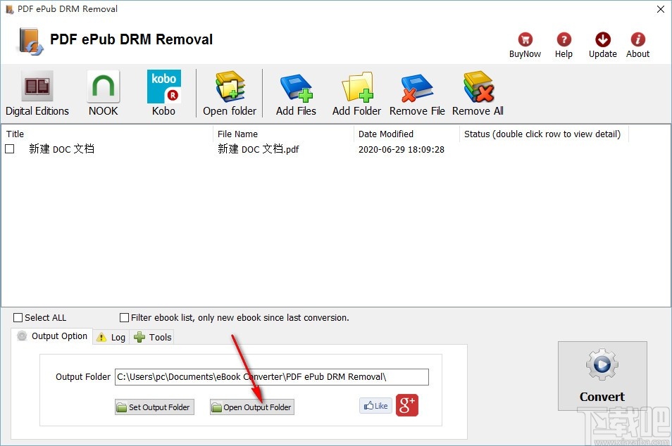Viewport: 672px width, 446px height.
Task: Tick the checkbox for 新建 DOC 文档 row
Action: pos(9,149)
